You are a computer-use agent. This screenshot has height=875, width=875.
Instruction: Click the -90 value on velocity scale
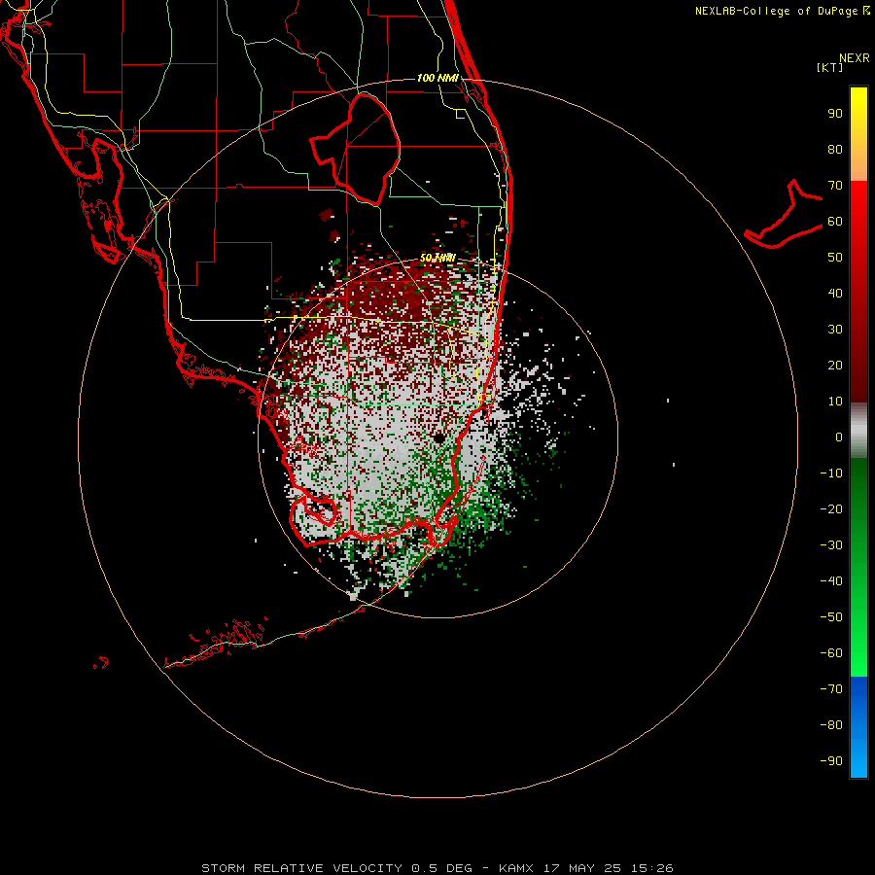point(831,760)
